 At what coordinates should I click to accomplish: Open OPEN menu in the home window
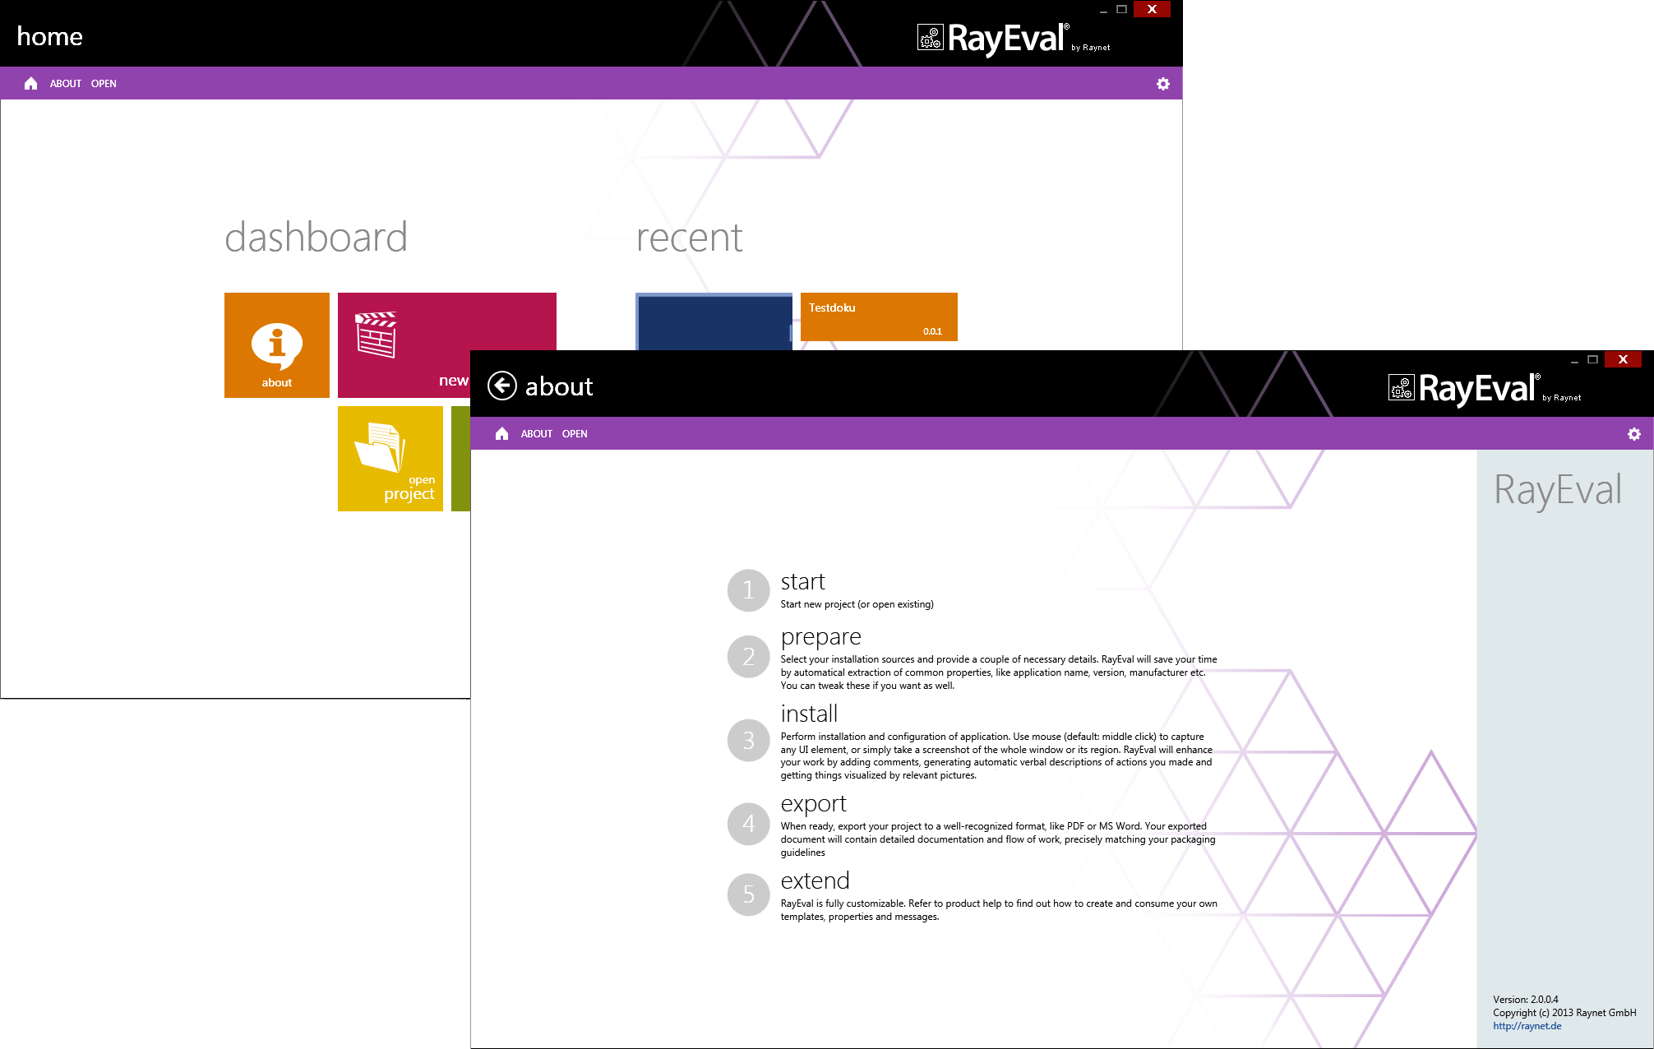104,84
